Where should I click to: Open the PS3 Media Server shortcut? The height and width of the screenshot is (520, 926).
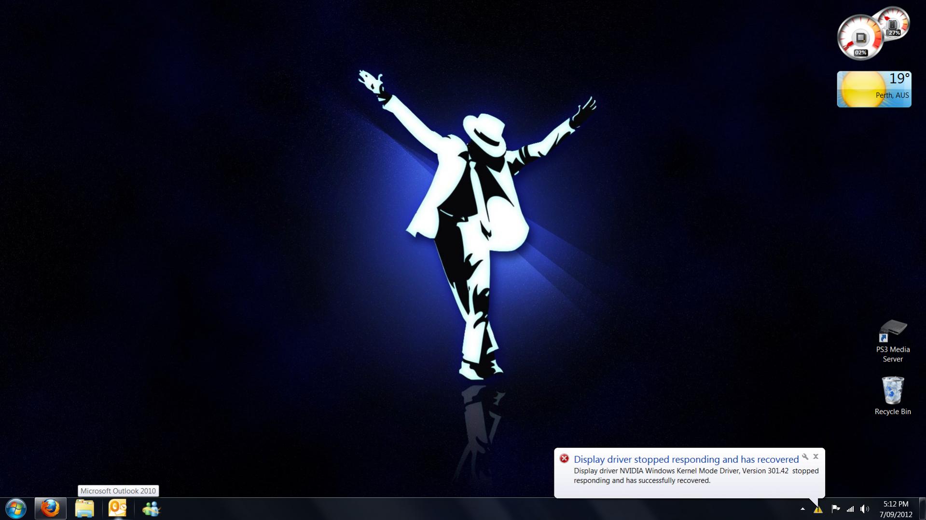click(893, 341)
